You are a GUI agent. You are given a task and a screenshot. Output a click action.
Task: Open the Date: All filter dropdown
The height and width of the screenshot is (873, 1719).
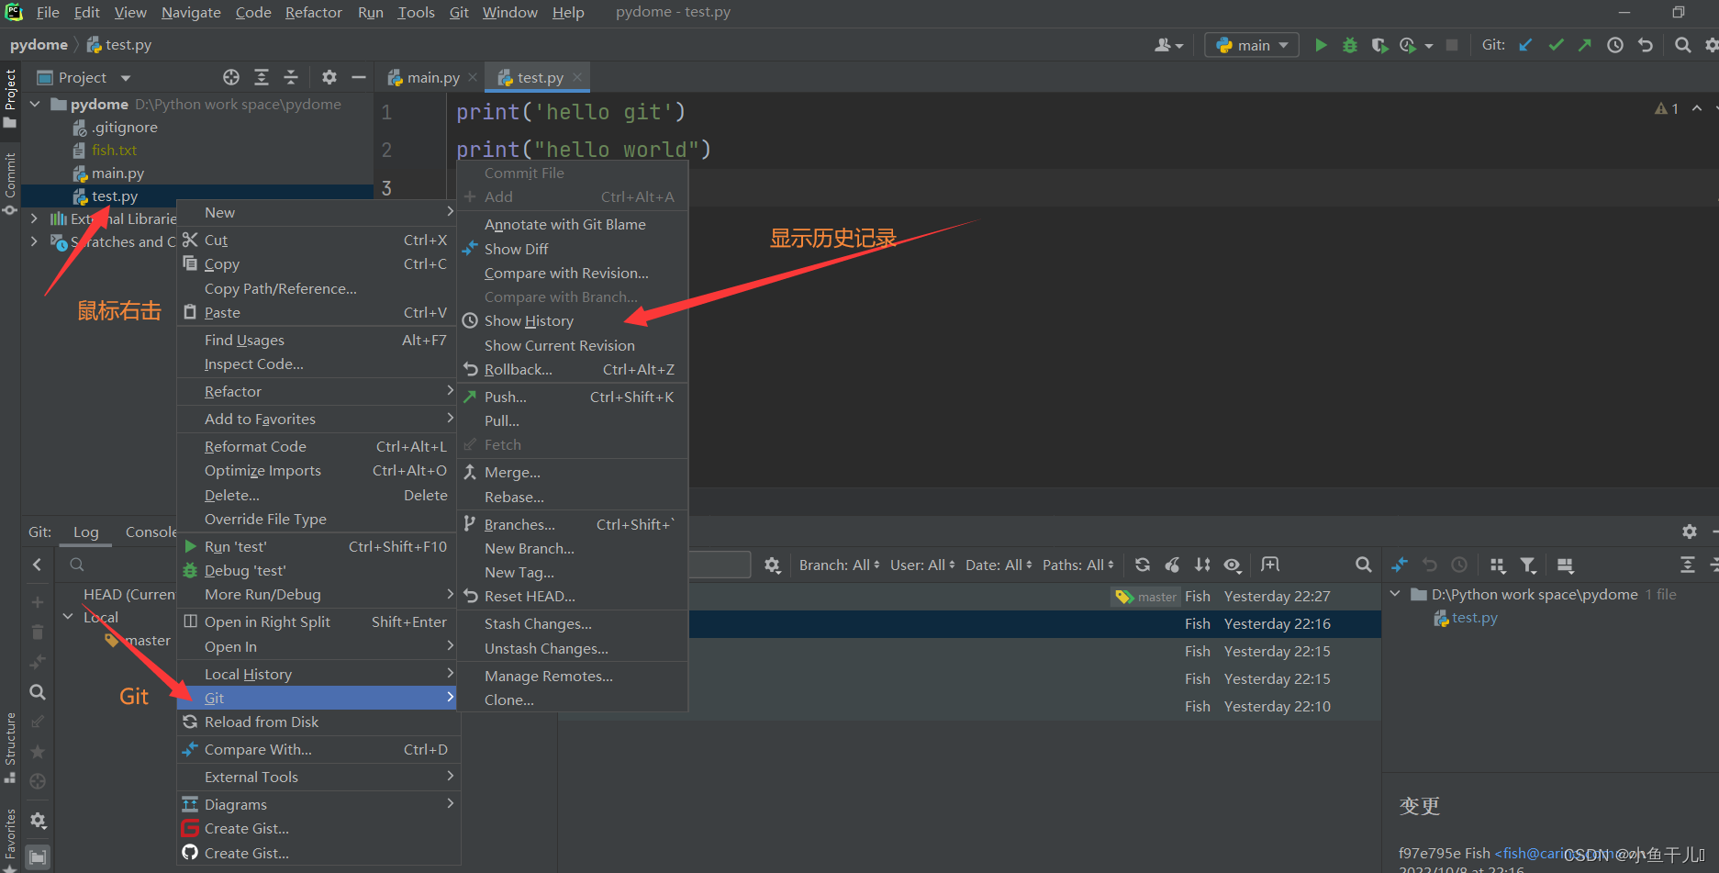click(x=999, y=565)
